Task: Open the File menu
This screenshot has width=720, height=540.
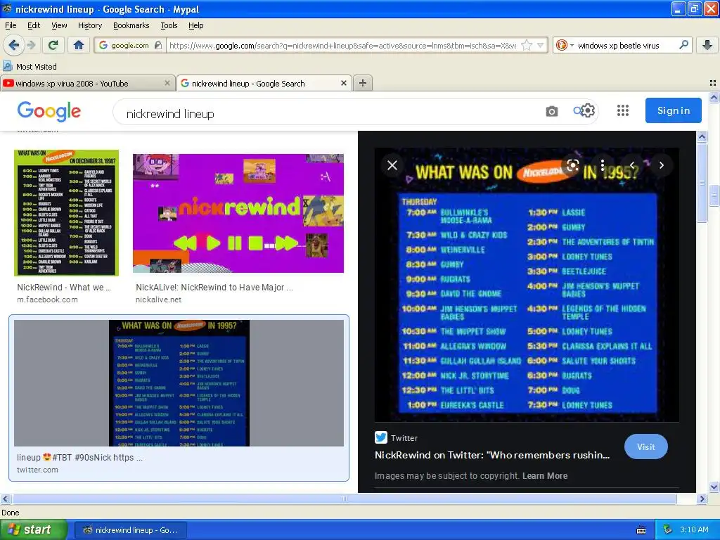Action: point(11,25)
